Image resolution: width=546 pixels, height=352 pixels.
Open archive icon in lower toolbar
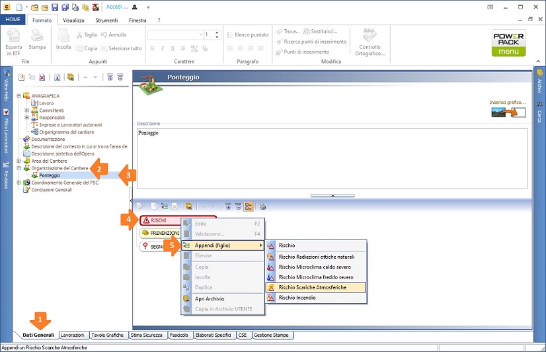point(188,206)
